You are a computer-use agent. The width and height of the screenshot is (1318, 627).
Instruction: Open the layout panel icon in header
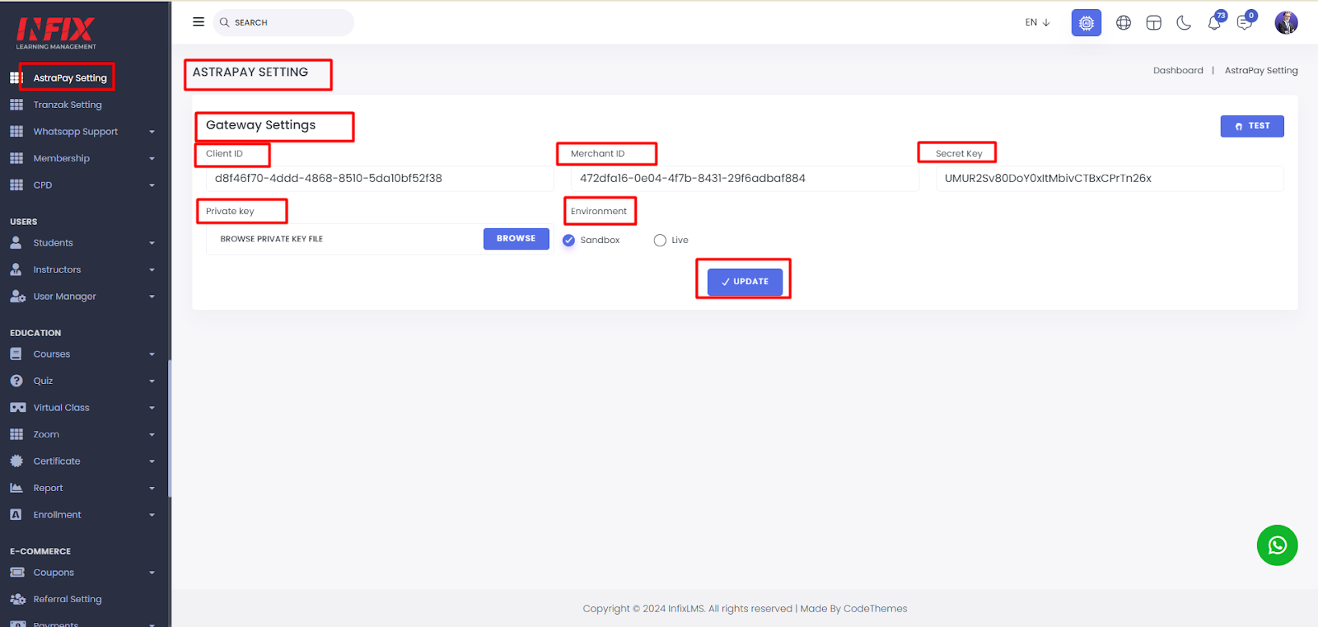[x=1154, y=23]
